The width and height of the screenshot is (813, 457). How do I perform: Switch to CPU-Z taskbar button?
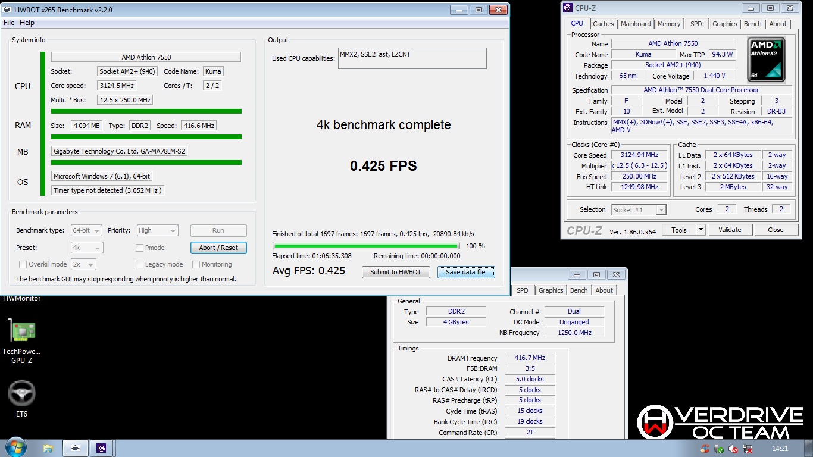tap(101, 448)
